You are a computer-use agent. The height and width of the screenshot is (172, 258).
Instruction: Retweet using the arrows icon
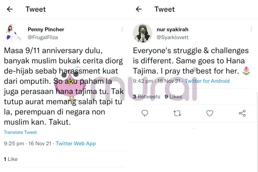coord(177,113)
